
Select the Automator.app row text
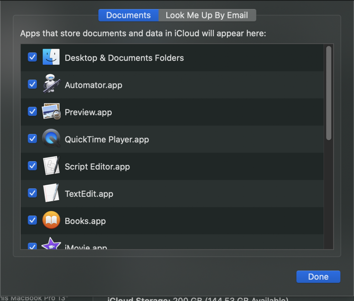[x=93, y=85]
